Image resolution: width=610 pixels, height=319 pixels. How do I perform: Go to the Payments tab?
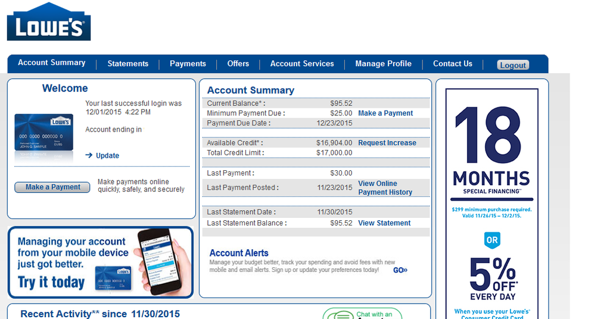[x=188, y=64]
